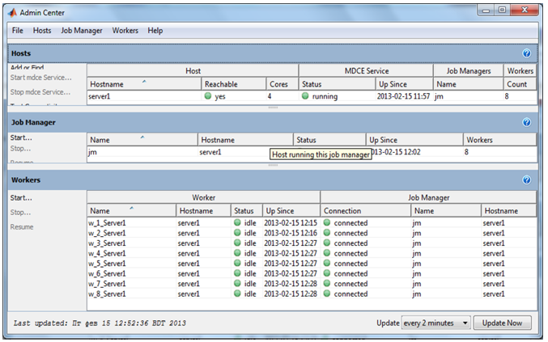Click the Last updated status text
Image resolution: width=548 pixels, height=342 pixels.
[x=100, y=323]
